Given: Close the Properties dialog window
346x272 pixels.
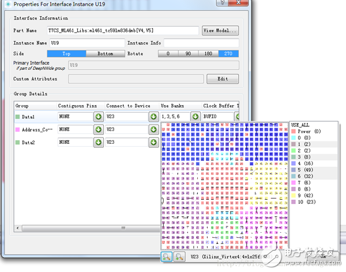Looking at the screenshot, I should coord(238,2).
